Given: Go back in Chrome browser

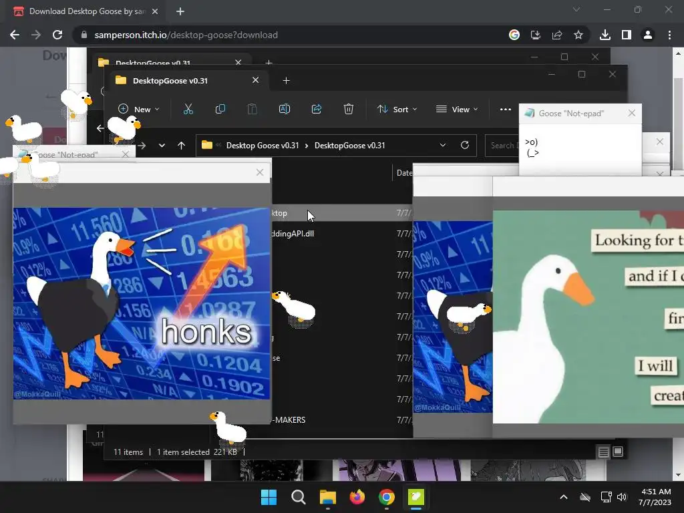Looking at the screenshot, I should 15,35.
